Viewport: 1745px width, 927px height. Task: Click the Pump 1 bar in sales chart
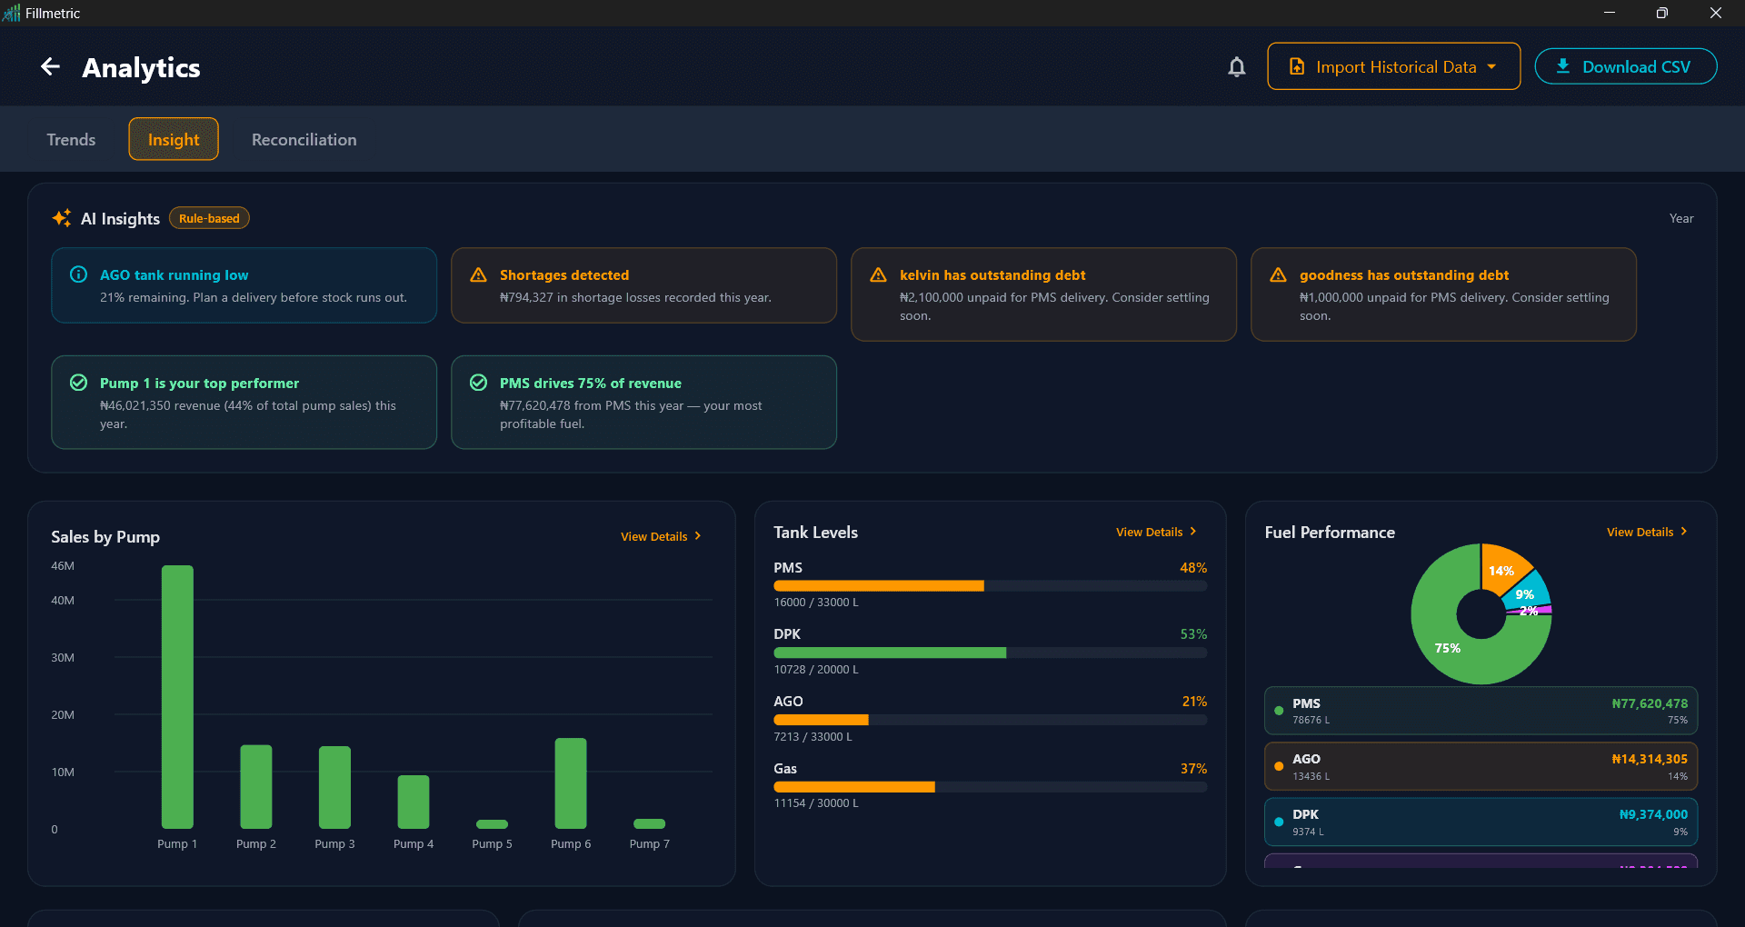tap(177, 697)
